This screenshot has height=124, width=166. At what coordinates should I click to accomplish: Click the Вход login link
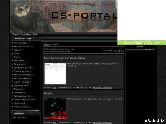[x=35, y=34]
